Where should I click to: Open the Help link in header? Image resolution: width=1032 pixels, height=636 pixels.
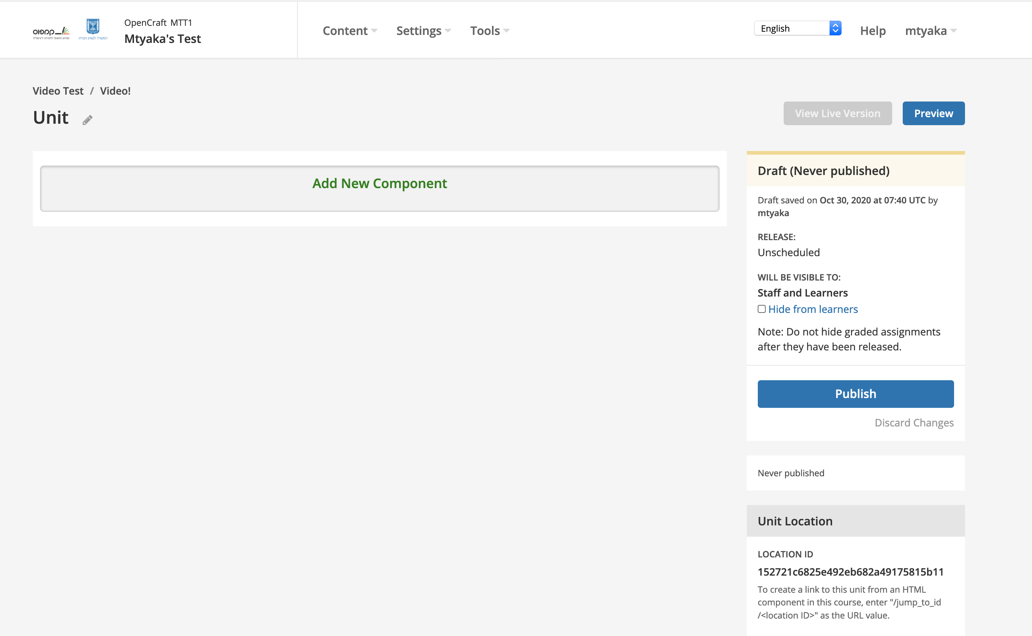click(x=873, y=30)
